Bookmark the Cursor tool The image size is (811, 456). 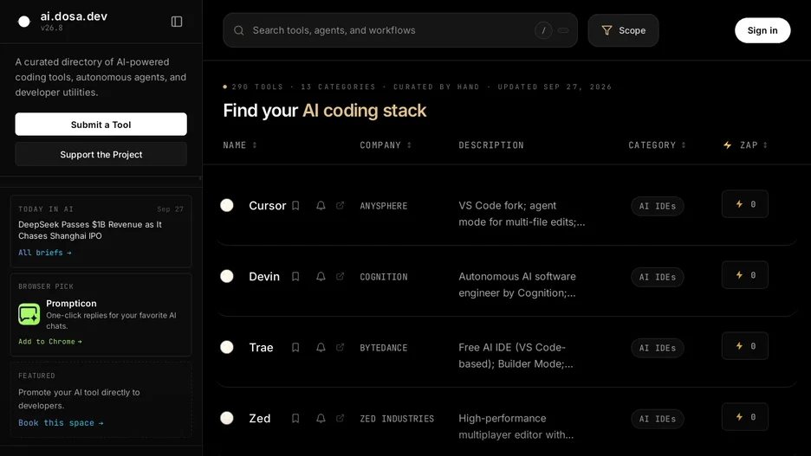[295, 206]
